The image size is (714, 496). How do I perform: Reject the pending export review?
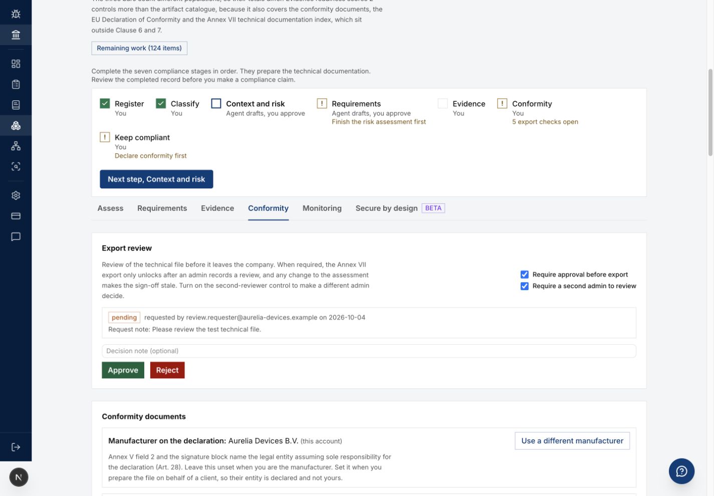pos(167,370)
